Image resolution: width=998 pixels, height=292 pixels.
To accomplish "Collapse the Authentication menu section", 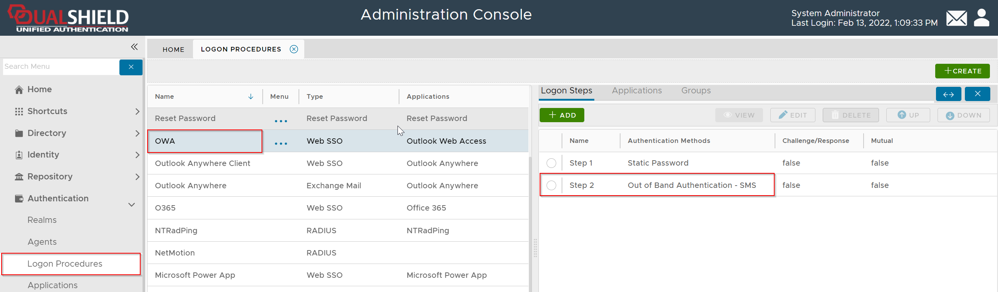I will point(131,204).
